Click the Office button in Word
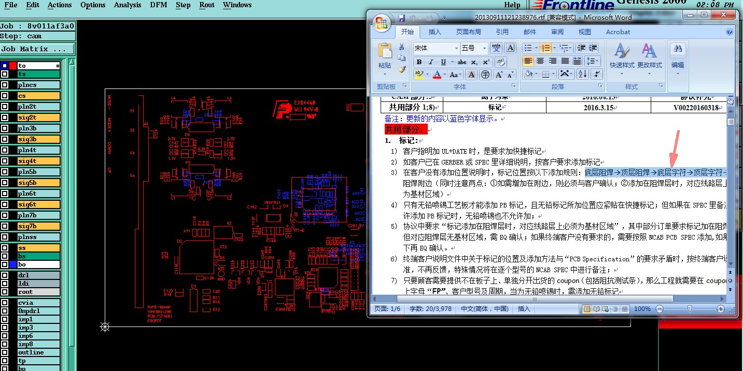Image resolution: width=743 pixels, height=371 pixels. point(383,23)
